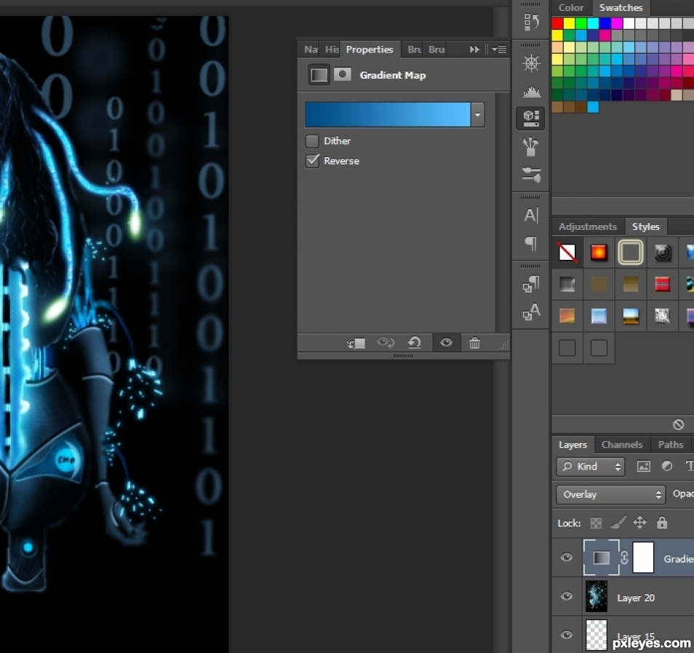Open the Kind layer filter dropdown
The image size is (694, 653).
click(x=591, y=467)
